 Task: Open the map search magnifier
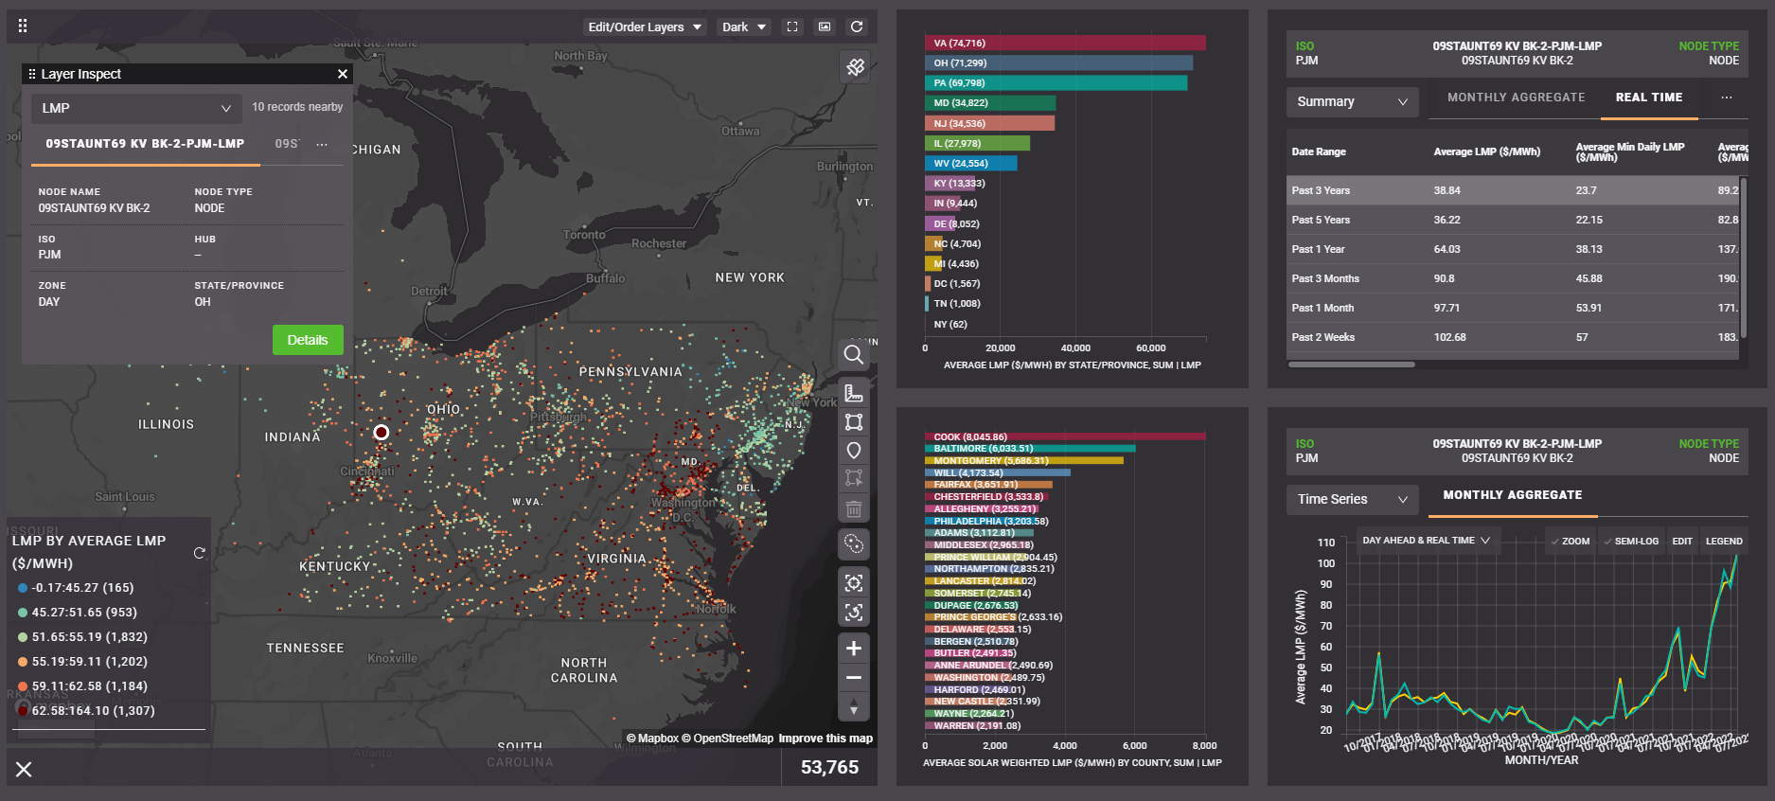853,355
